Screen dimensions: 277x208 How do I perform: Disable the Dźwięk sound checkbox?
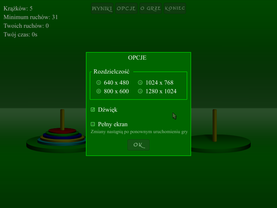pos(93,110)
